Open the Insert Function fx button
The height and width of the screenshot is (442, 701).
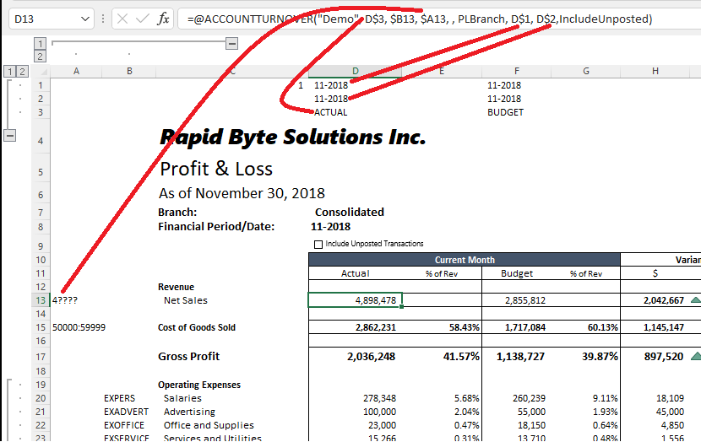pos(164,19)
